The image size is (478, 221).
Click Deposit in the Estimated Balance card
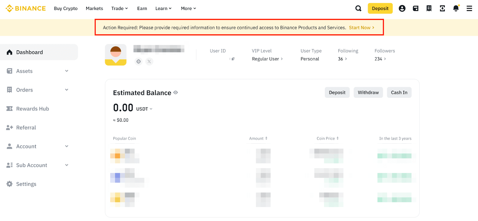point(337,92)
